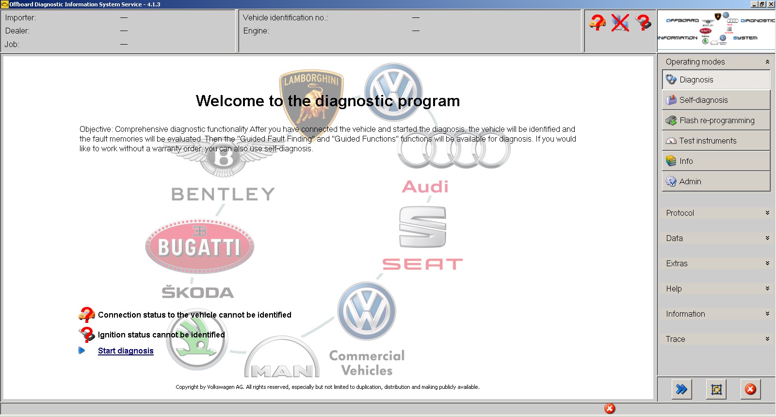Click the Job label
Viewport: 776px width, 417px height.
click(12, 44)
